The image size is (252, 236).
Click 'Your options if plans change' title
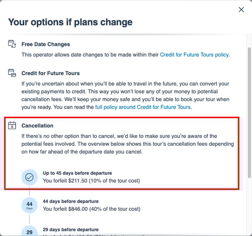coord(70,22)
